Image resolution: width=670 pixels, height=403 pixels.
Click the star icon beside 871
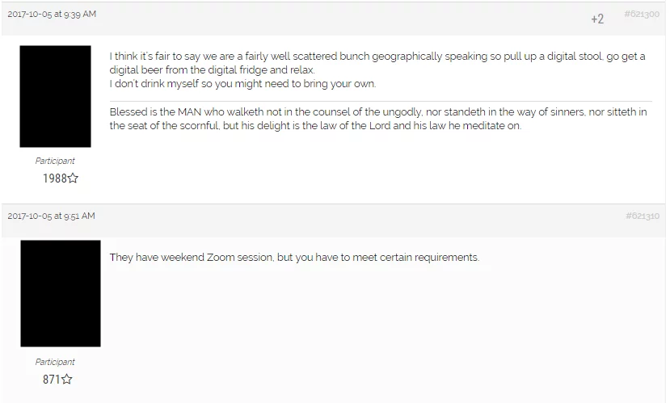coord(67,379)
